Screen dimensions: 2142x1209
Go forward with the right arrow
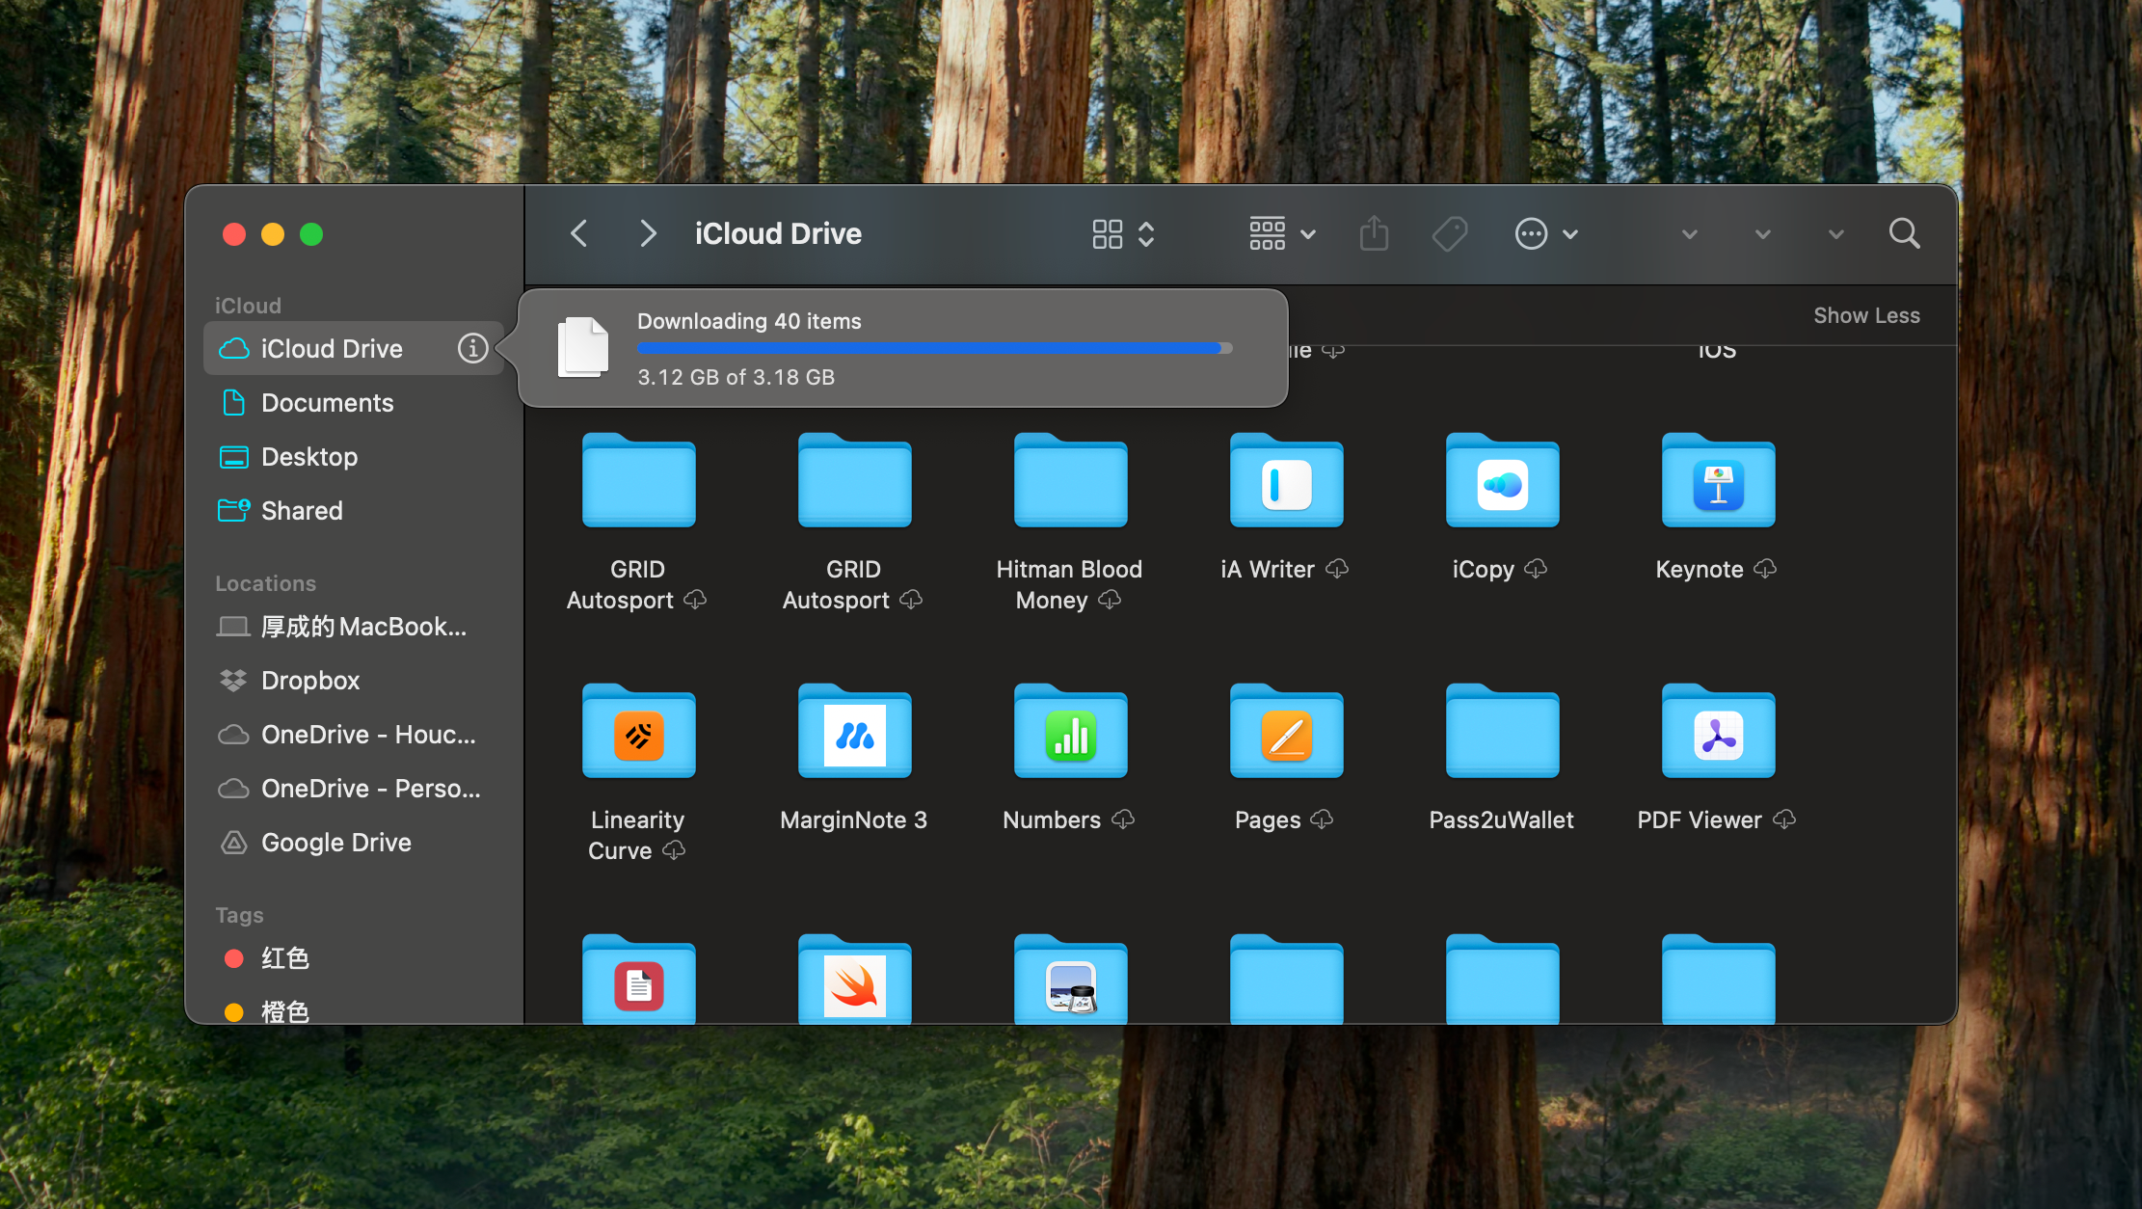(x=648, y=234)
